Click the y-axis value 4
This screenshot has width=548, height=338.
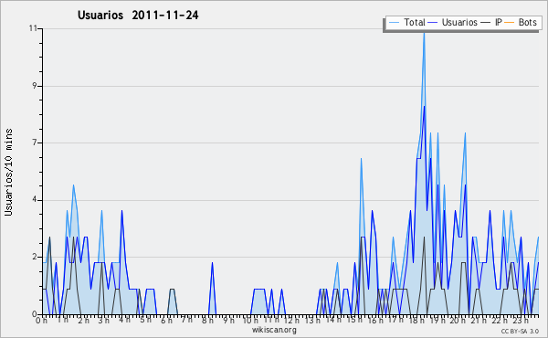[35, 200]
